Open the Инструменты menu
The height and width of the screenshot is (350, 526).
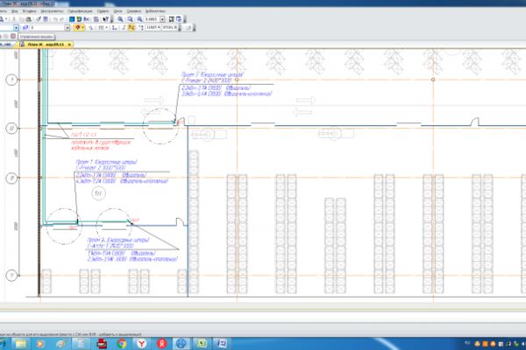52,11
